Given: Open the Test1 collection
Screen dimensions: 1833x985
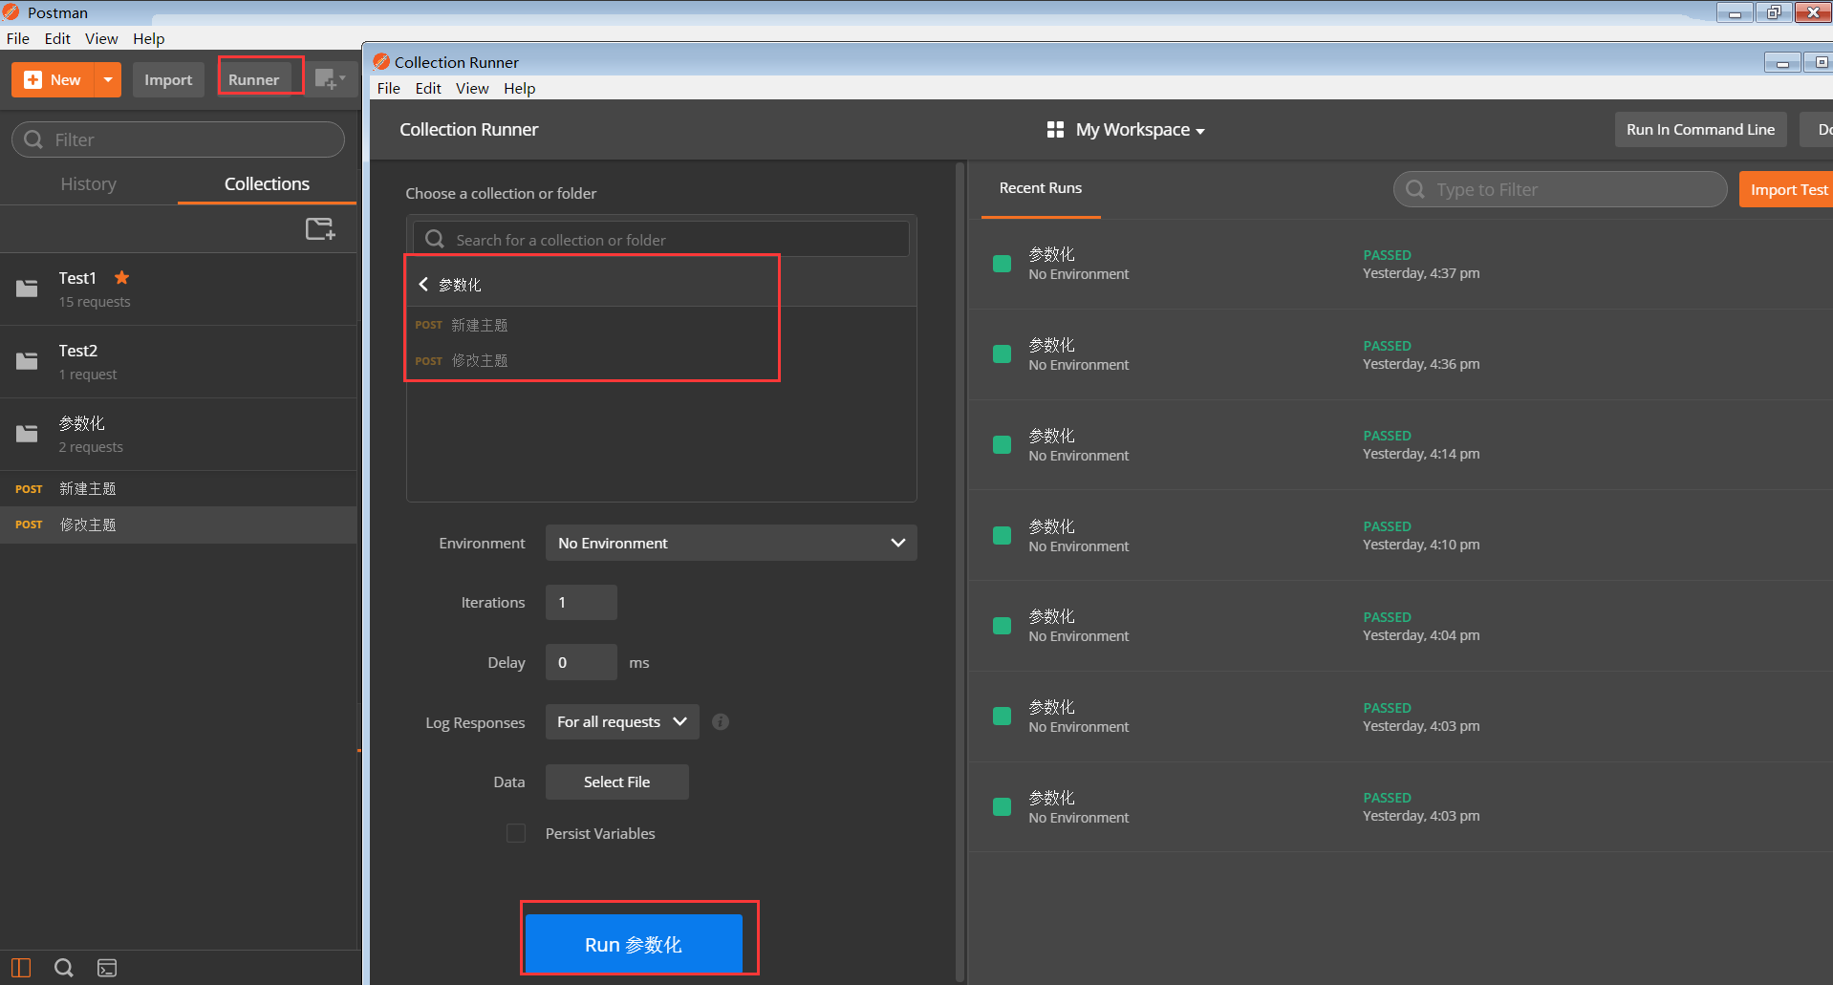Looking at the screenshot, I should (178, 289).
